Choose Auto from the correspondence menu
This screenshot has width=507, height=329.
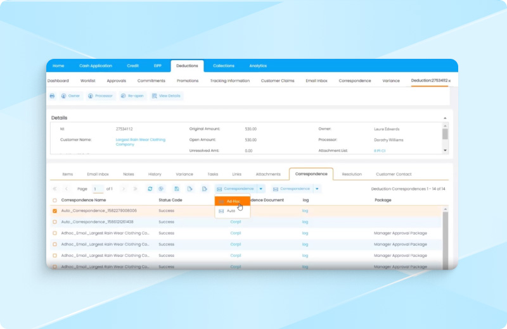tap(233, 211)
